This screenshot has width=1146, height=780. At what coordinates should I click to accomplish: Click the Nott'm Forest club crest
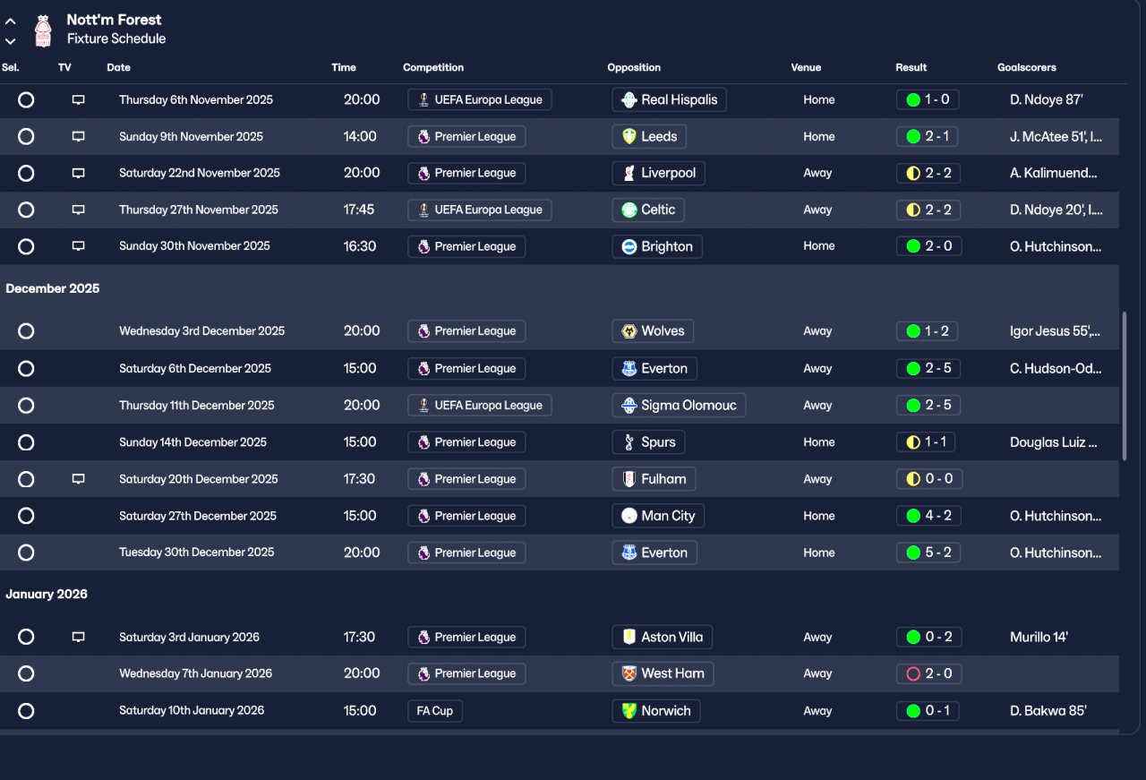(x=43, y=30)
